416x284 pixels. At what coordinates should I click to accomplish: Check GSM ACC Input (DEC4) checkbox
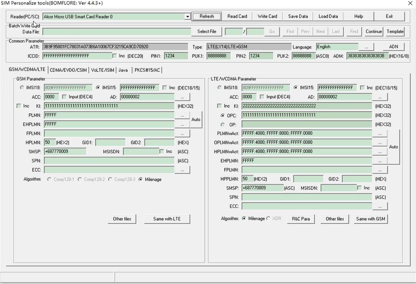point(65,97)
